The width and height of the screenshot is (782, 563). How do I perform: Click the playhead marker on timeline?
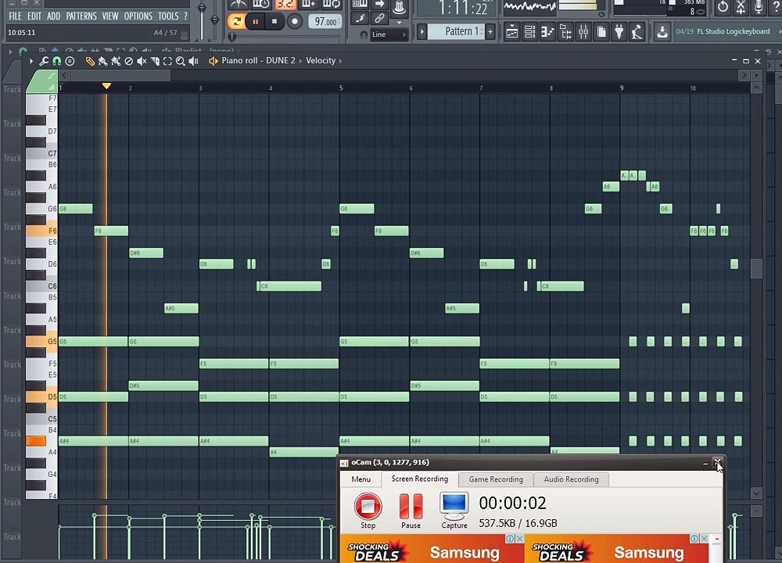tap(106, 86)
